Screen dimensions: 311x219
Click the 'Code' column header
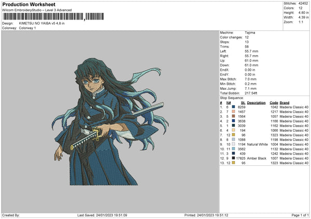[x=274, y=103]
